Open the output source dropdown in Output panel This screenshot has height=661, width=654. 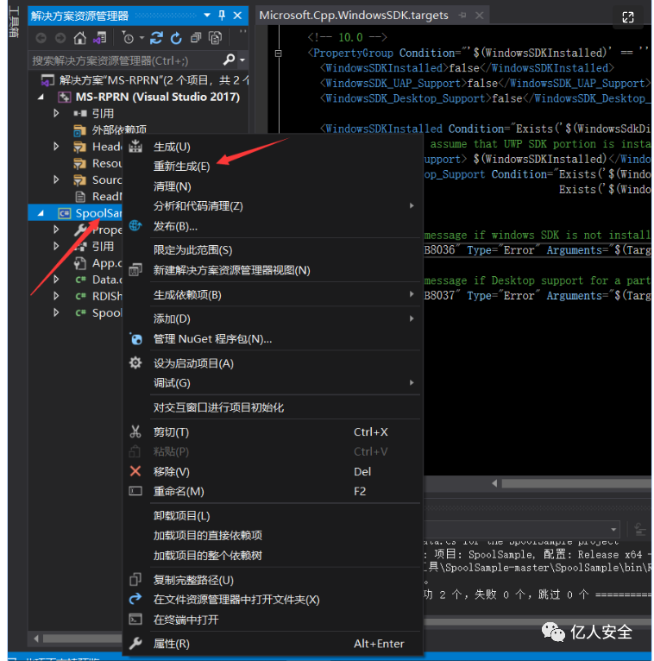pos(613,530)
